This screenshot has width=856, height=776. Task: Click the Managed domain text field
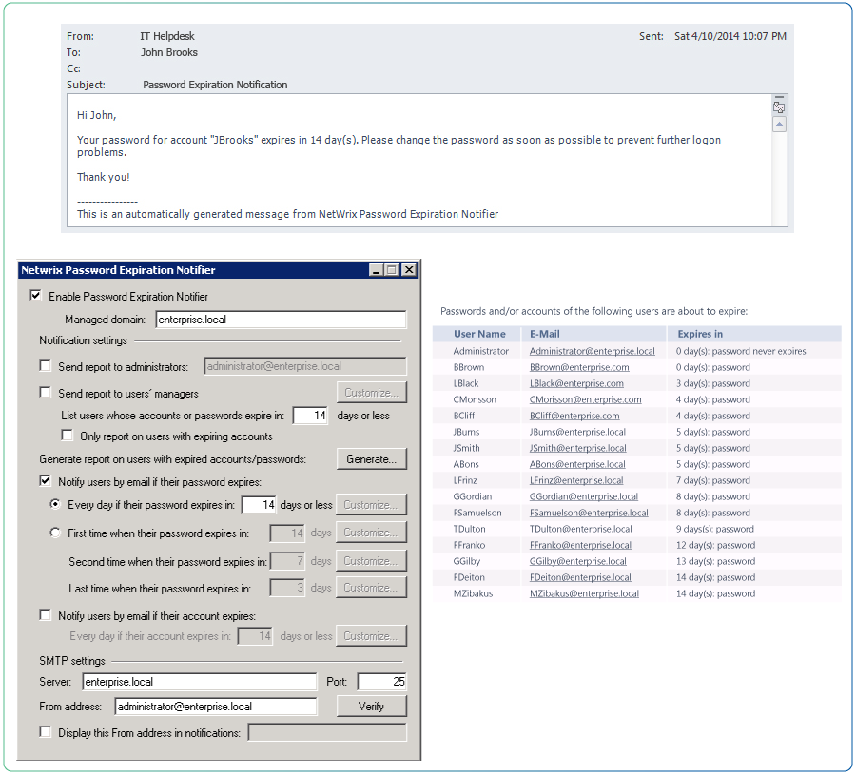(281, 320)
